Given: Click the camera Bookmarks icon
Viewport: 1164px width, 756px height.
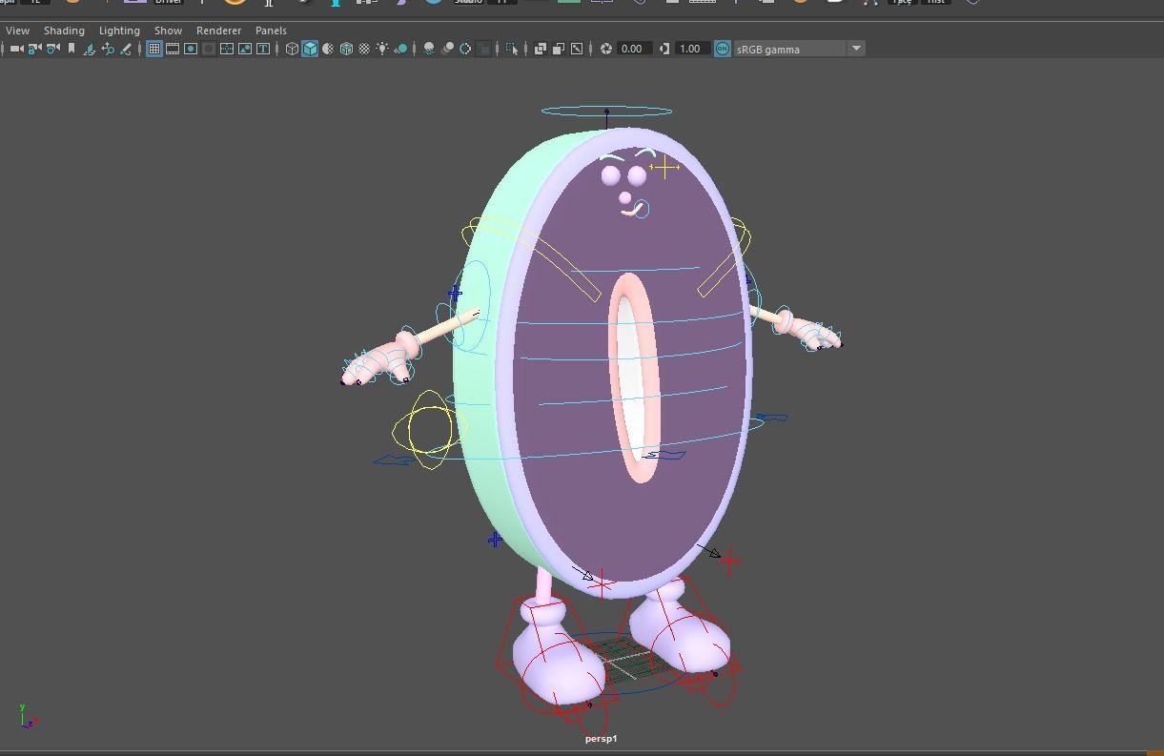Looking at the screenshot, I should [x=71, y=49].
